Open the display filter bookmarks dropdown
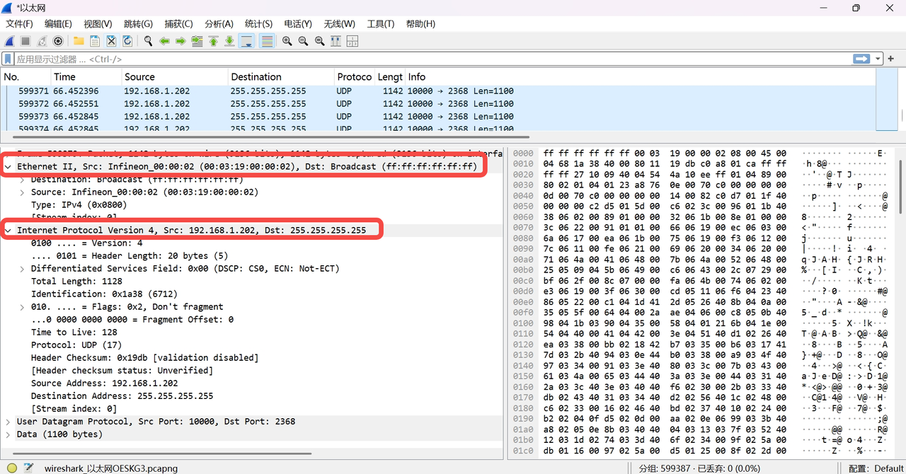This screenshot has height=474, width=906. pyautogui.click(x=7, y=59)
